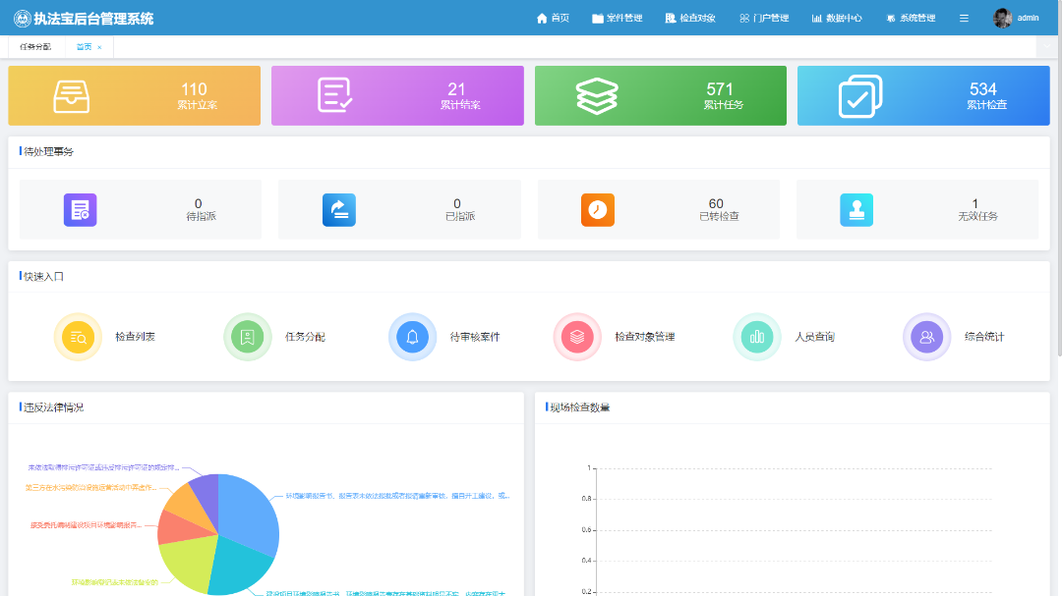Image resolution: width=1062 pixels, height=596 pixels.
Task: Open the 110 累计立案 card
Action: (x=134, y=95)
